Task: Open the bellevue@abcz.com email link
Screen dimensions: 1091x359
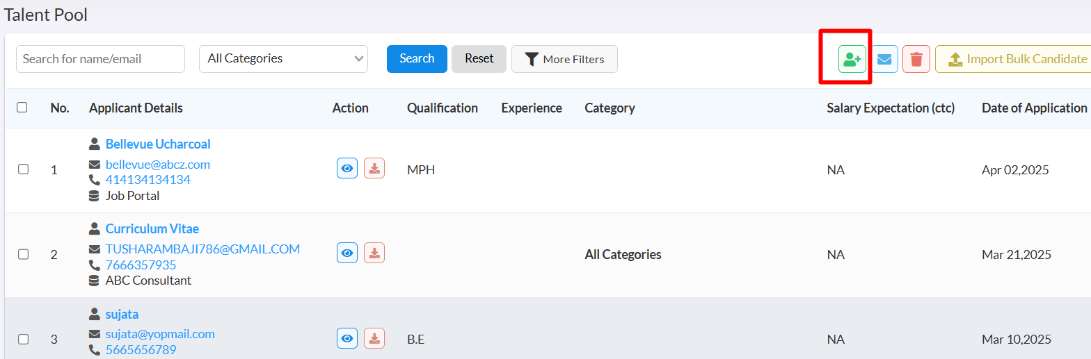Action: click(157, 165)
